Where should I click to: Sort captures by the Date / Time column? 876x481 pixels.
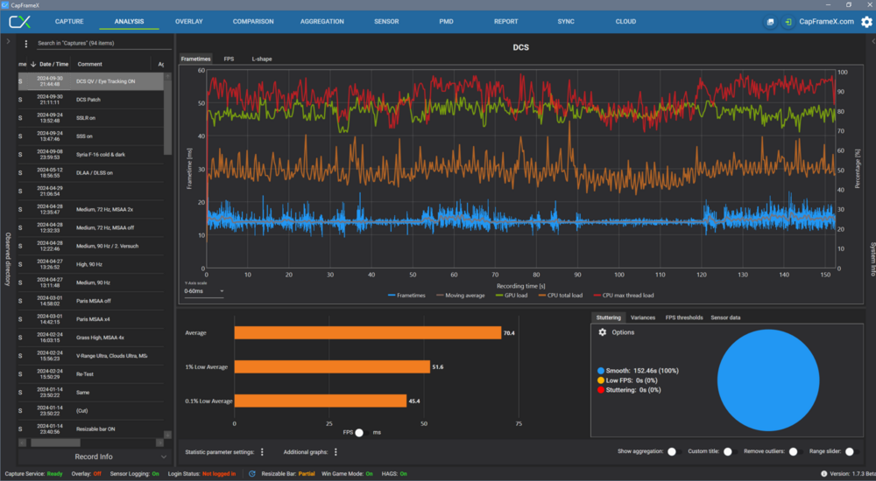tap(53, 64)
